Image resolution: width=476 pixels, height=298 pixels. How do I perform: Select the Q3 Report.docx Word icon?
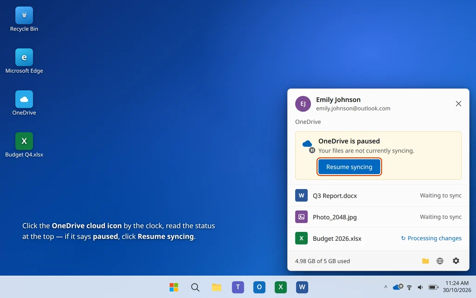[301, 196]
